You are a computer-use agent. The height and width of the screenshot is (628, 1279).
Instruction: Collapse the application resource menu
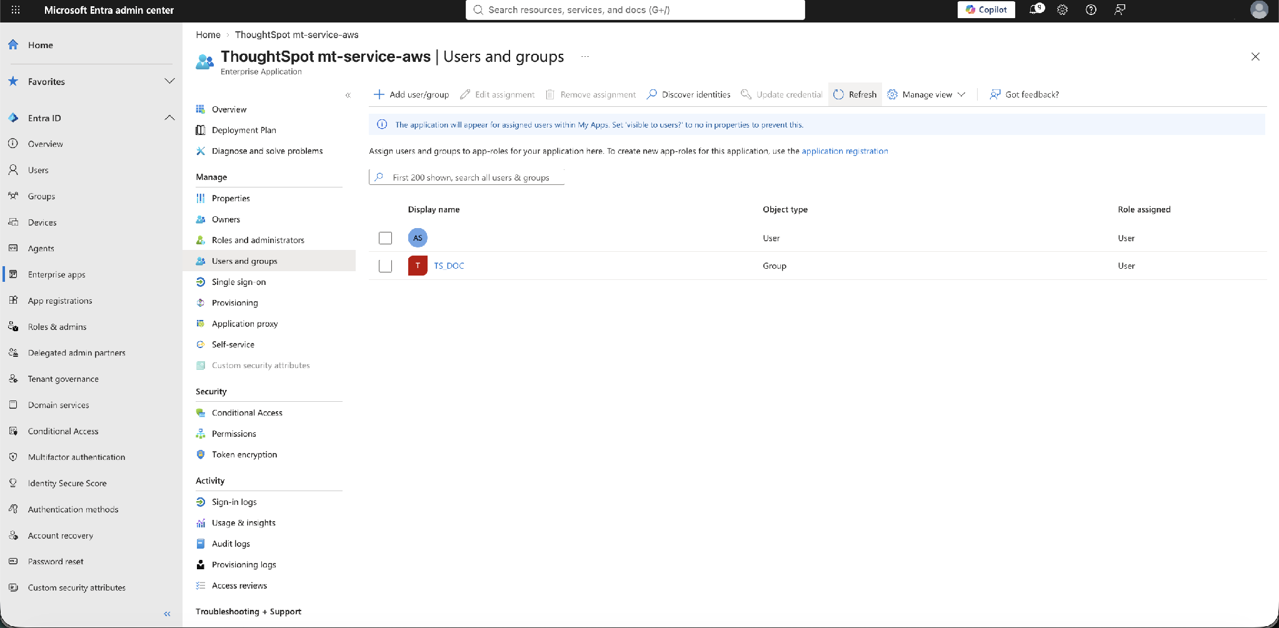(348, 95)
